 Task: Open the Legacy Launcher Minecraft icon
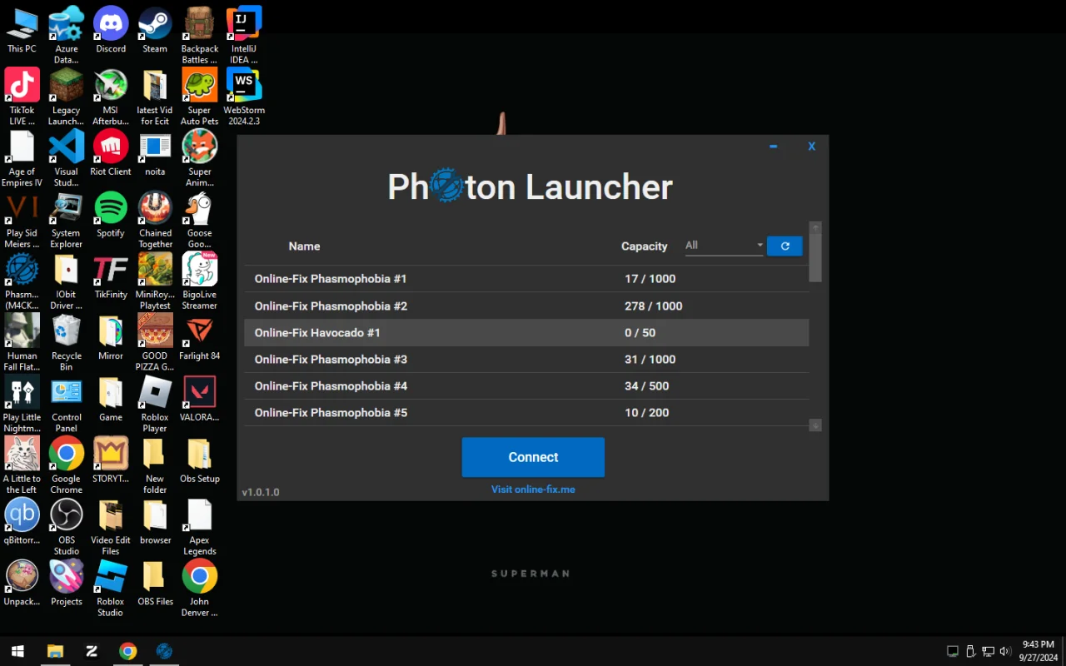point(67,97)
